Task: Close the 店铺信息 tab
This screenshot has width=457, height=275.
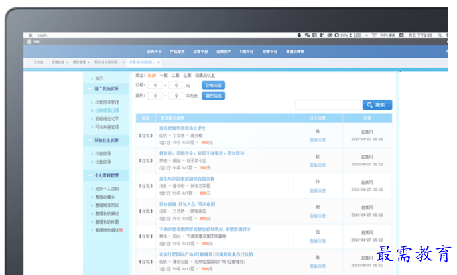Action: point(68,62)
